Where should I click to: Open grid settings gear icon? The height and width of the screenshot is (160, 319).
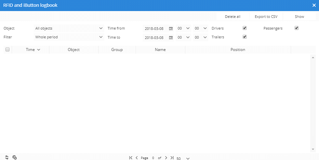15,157
